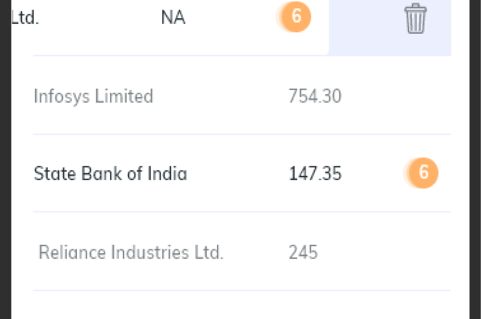This screenshot has width=481, height=319.
Task: Click the 754.30 price for Infosys
Action: point(315,96)
